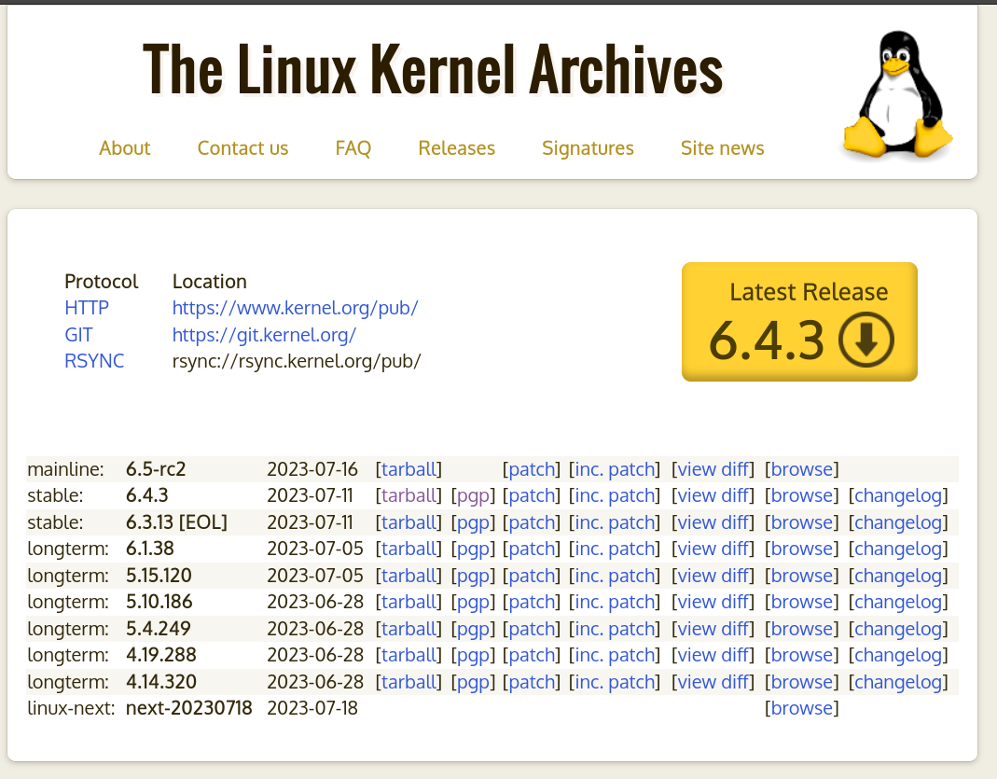Image resolution: width=997 pixels, height=779 pixels.
Task: Open inc. patch for longterm 5.4.249
Action: 615,629
